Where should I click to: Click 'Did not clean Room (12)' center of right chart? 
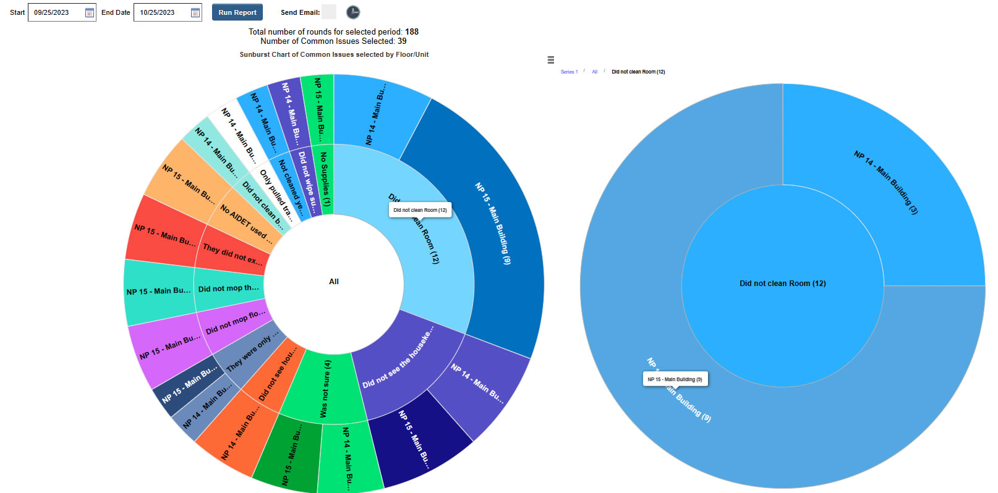click(x=782, y=284)
